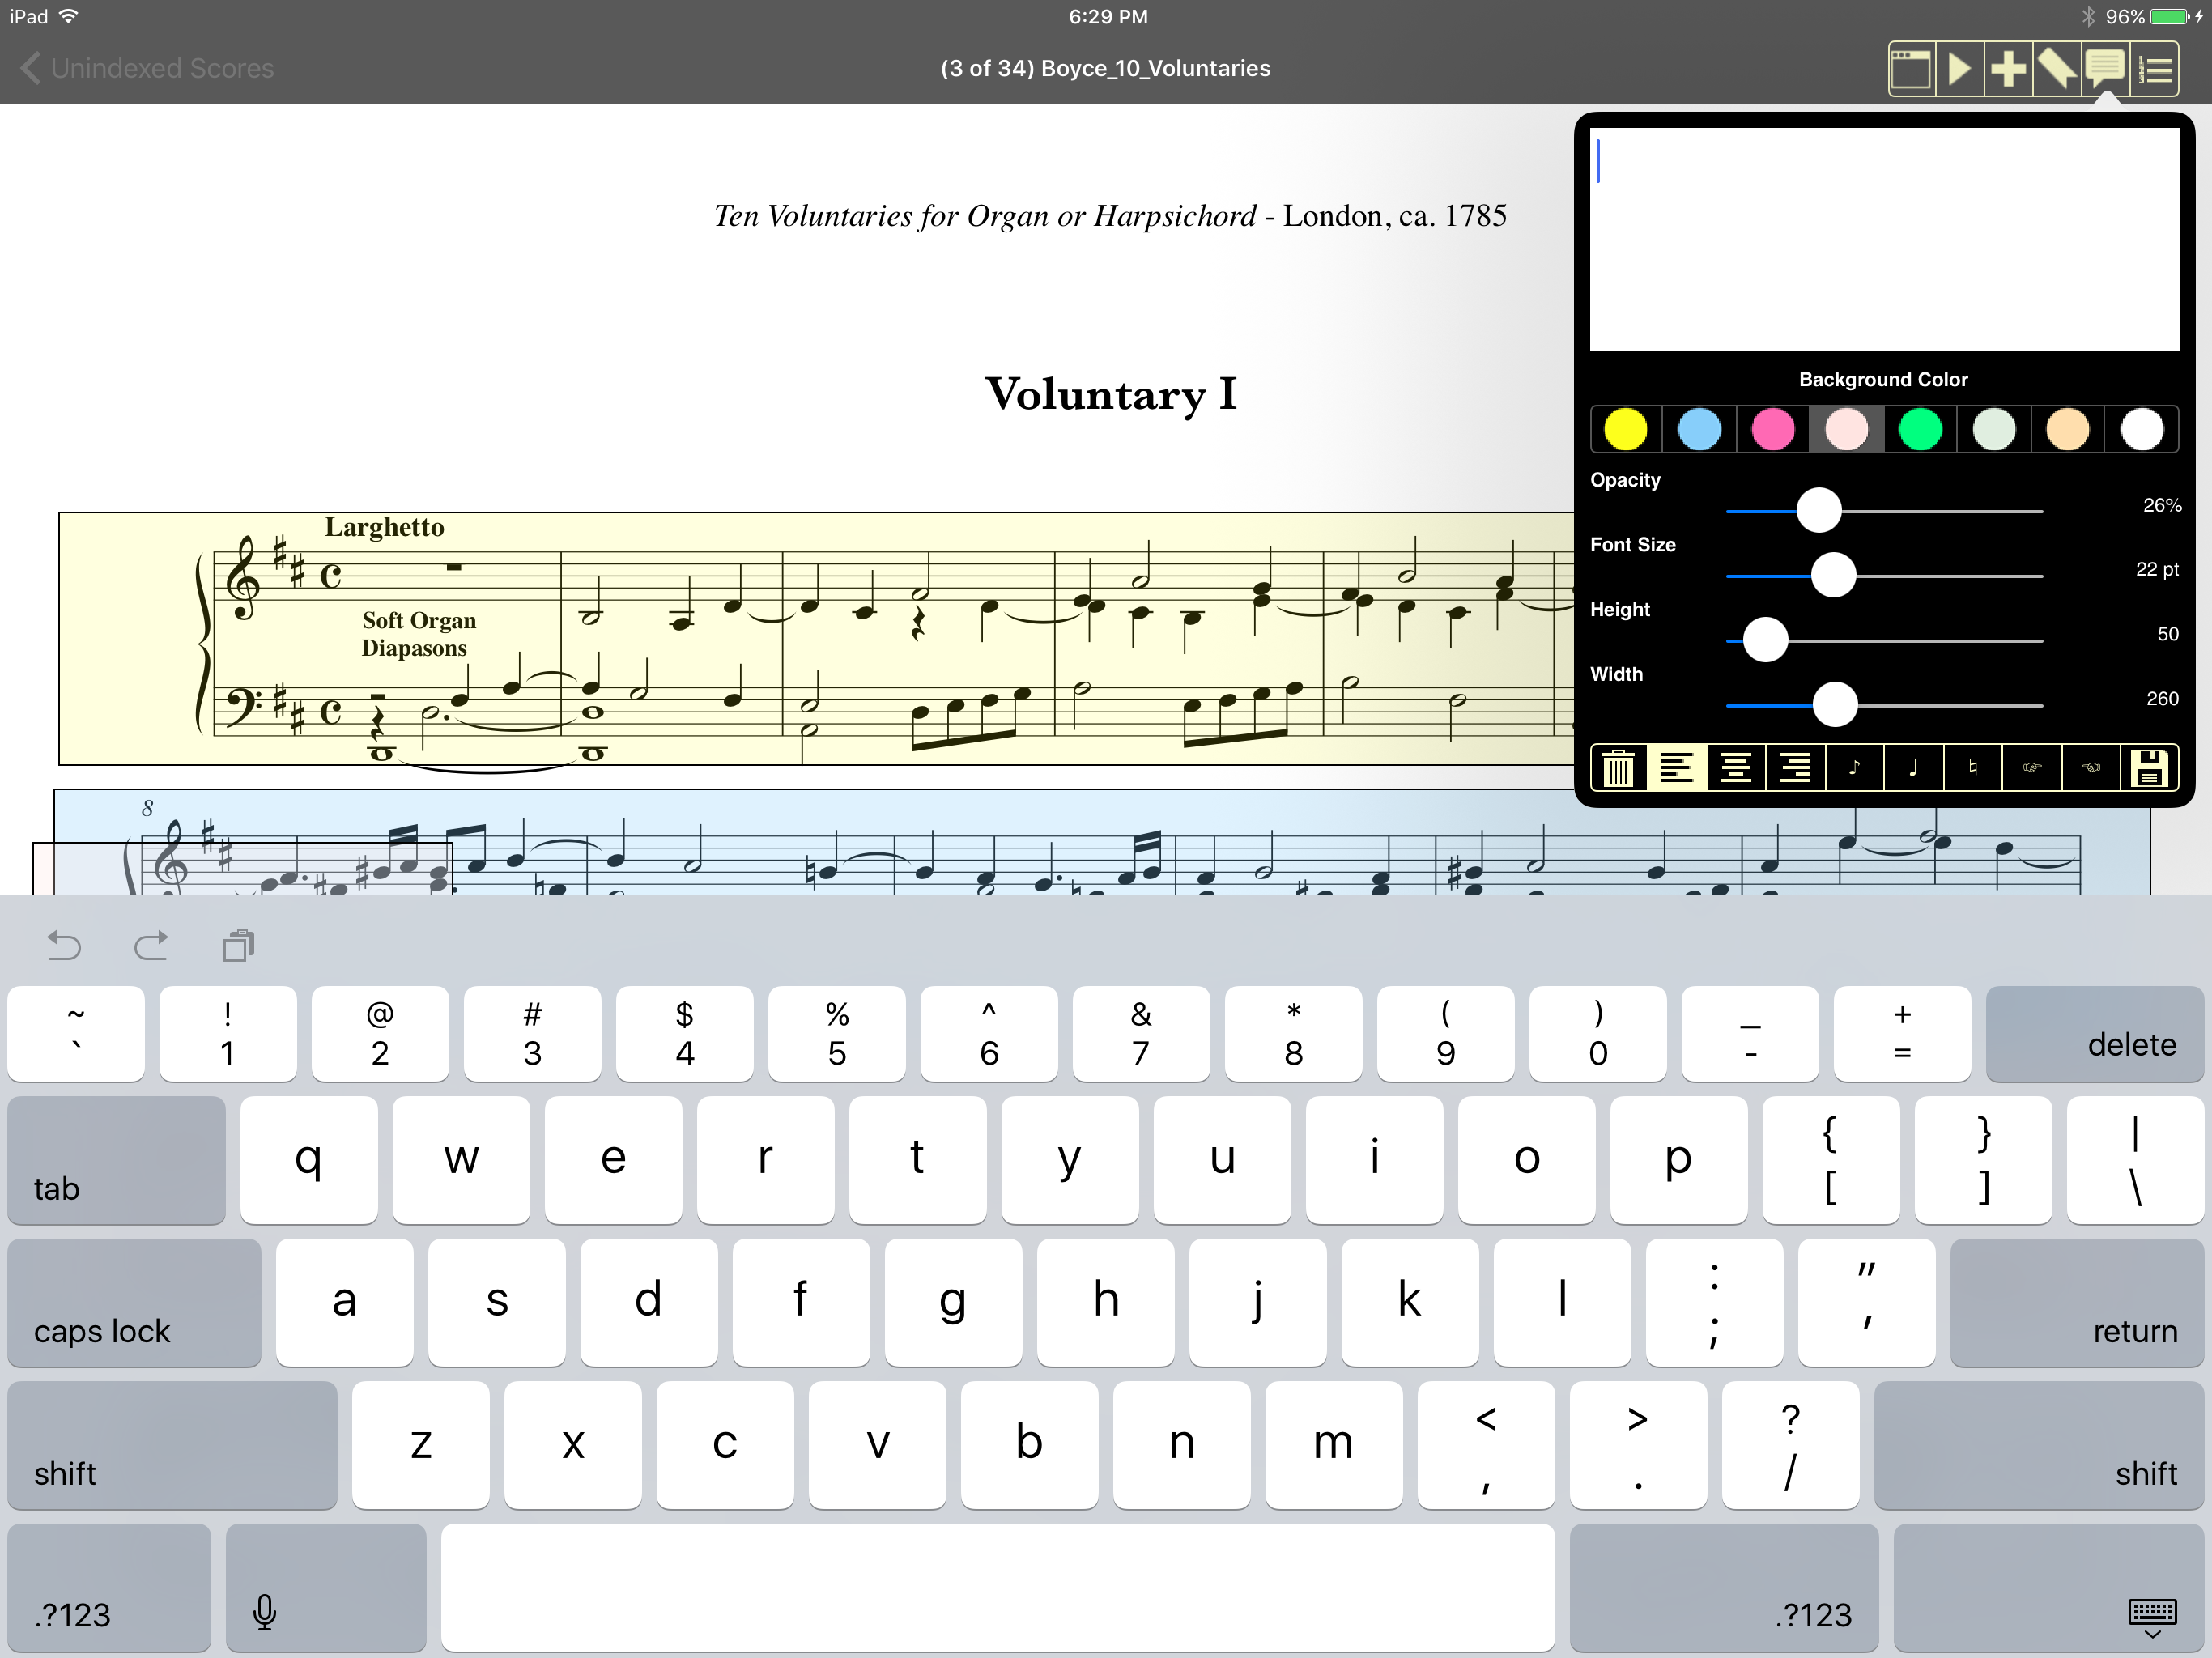Insert natural sign symbol into annotation
Image resolution: width=2212 pixels, height=1658 pixels.
click(x=1972, y=768)
